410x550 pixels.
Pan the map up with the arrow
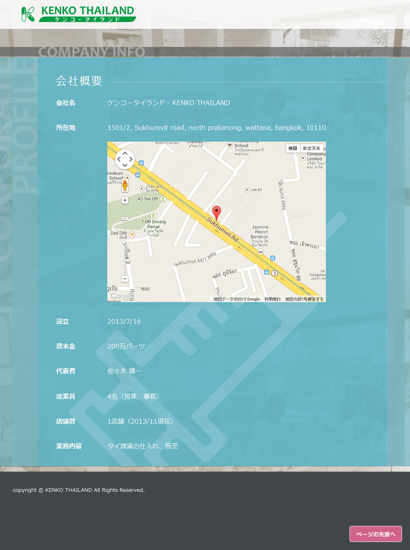(x=125, y=153)
